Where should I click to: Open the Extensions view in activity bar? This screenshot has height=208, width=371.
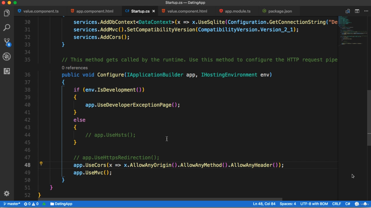point(7,71)
